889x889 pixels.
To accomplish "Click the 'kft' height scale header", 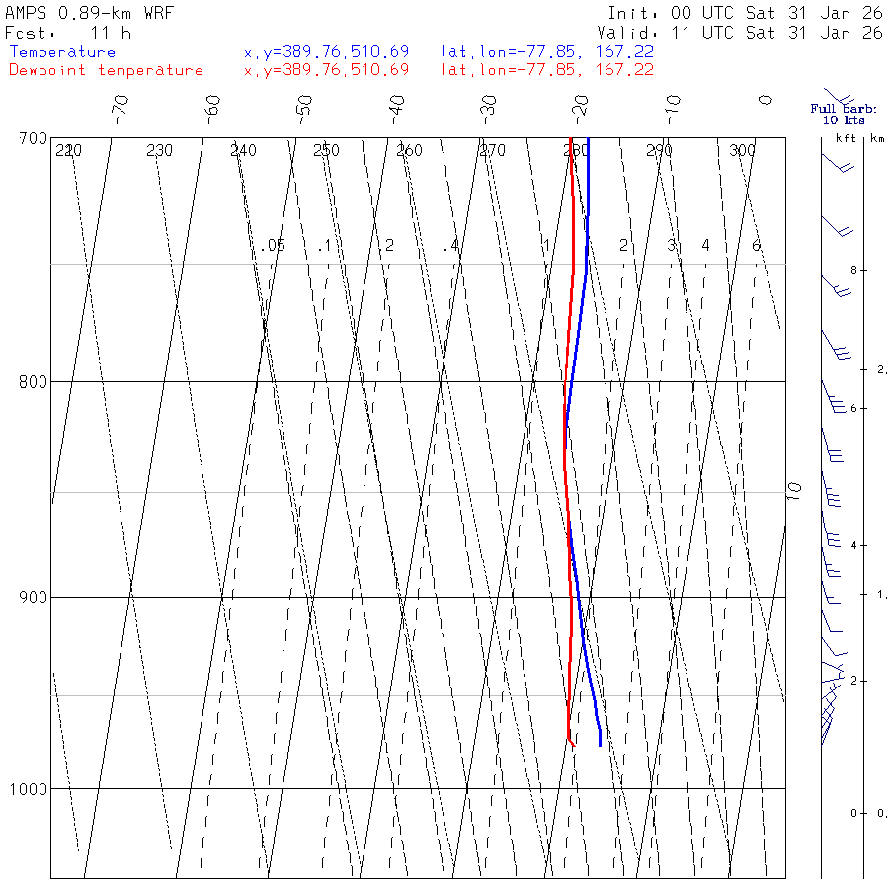I will 846,138.
